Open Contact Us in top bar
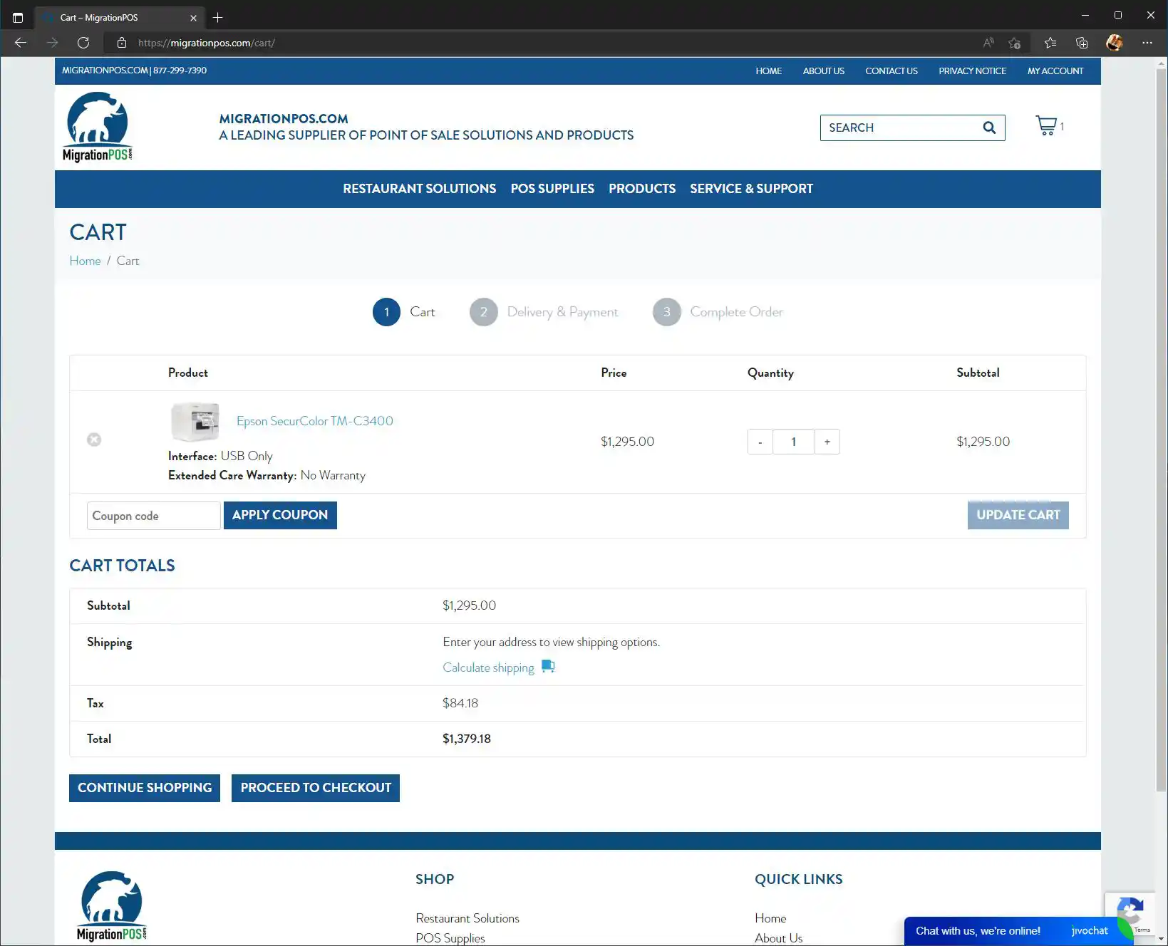This screenshot has width=1168, height=946. 891,71
